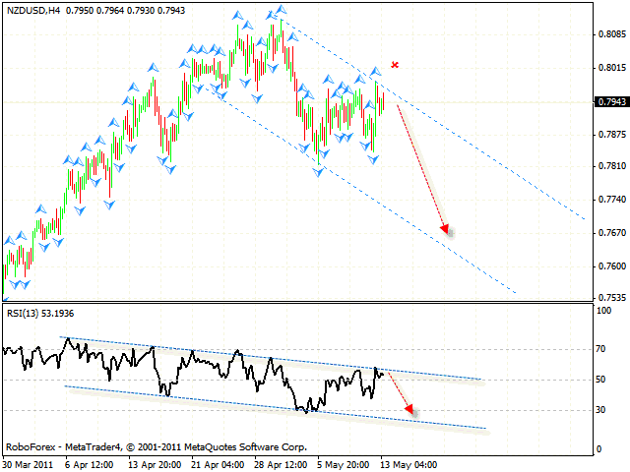
Task: Click the NZDUSD,H4 chart title
Action: [x=29, y=9]
